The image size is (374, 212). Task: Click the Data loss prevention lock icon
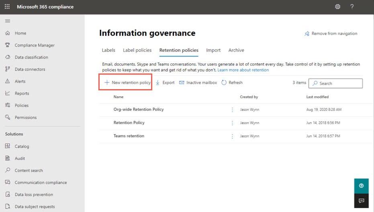(x=8, y=194)
